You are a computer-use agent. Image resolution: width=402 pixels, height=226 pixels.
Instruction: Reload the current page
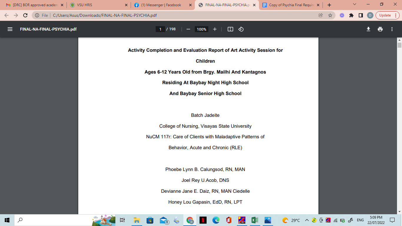coord(25,15)
